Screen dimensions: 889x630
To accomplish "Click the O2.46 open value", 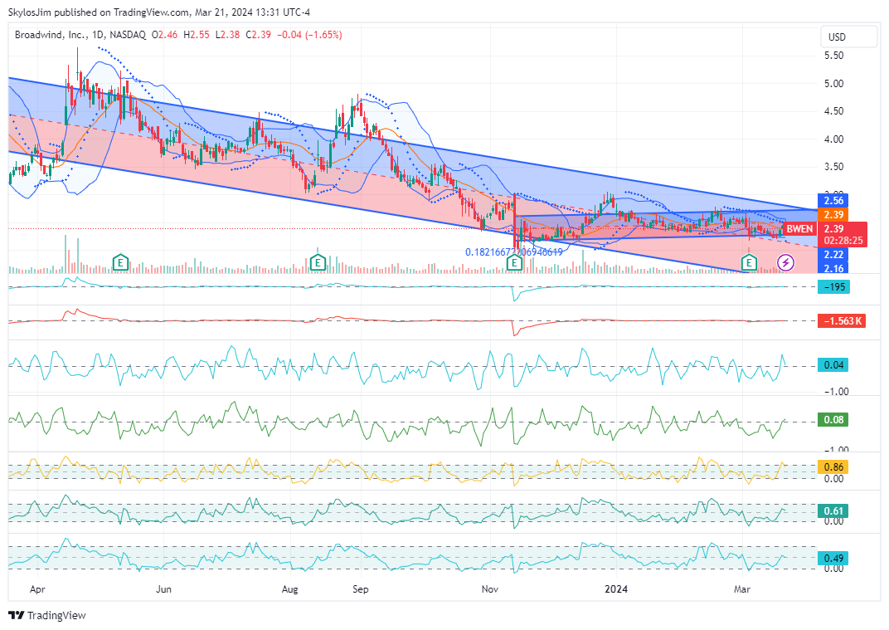I will [164, 35].
